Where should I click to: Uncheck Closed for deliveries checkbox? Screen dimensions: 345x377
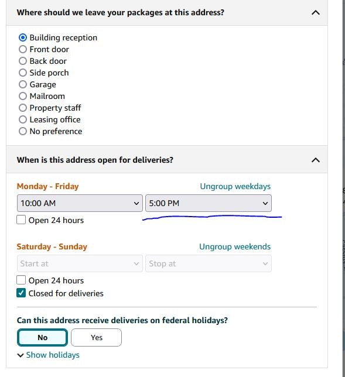pos(21,293)
